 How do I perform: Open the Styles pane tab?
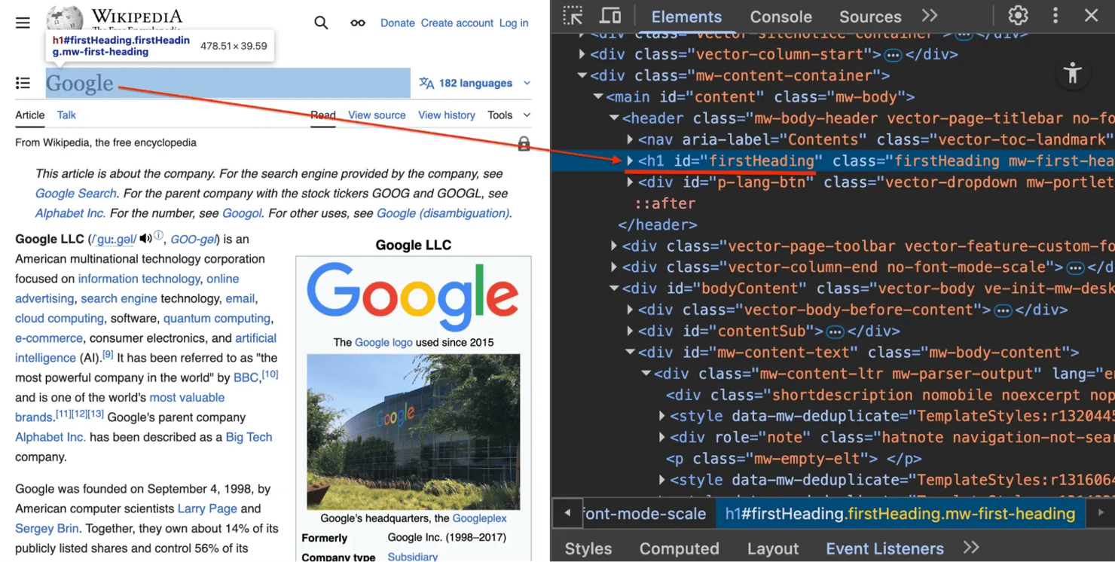pos(588,548)
